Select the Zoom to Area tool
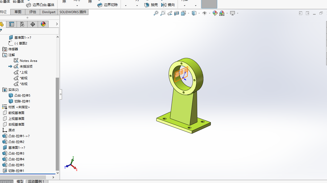Viewport: 327px width, 183px height. [163, 13]
